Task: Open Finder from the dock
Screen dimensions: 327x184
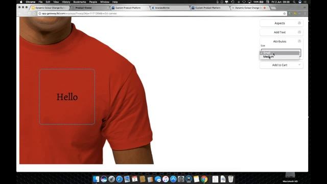Action: coord(96,179)
